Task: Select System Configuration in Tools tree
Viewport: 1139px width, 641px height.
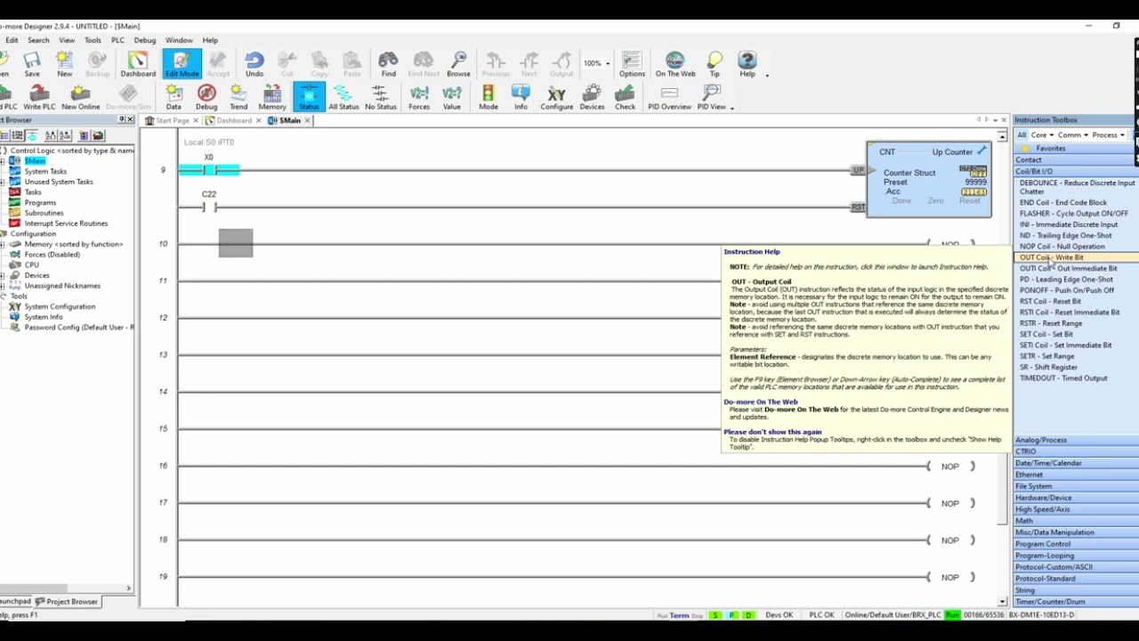Action: (x=60, y=306)
